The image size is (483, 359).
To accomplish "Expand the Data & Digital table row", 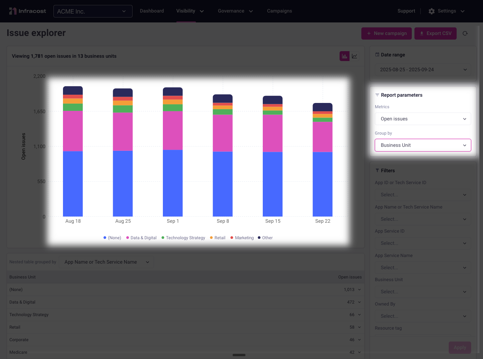I will (359, 302).
